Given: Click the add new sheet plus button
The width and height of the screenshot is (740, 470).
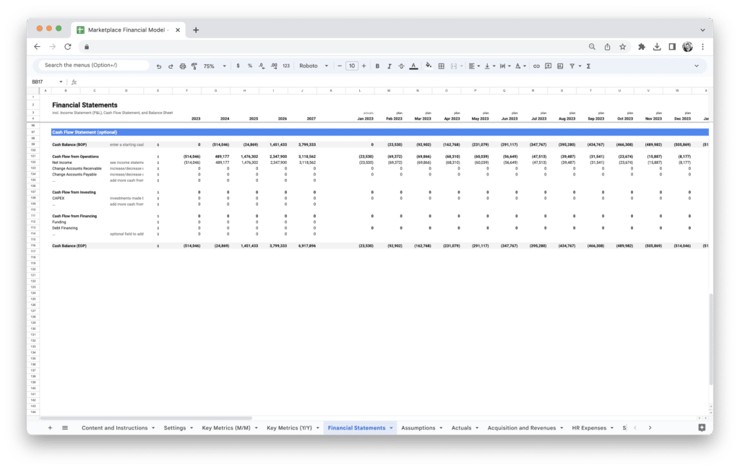Looking at the screenshot, I should pyautogui.click(x=50, y=428).
